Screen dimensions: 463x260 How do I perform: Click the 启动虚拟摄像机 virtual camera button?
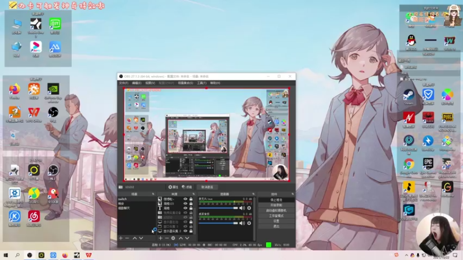pos(277,210)
